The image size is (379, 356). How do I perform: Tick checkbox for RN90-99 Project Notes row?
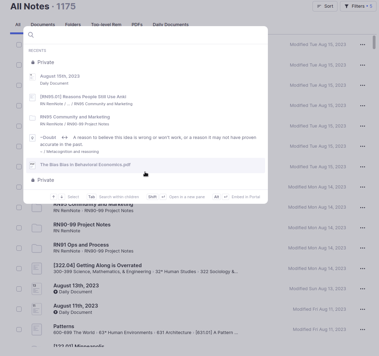pyautogui.click(x=19, y=228)
